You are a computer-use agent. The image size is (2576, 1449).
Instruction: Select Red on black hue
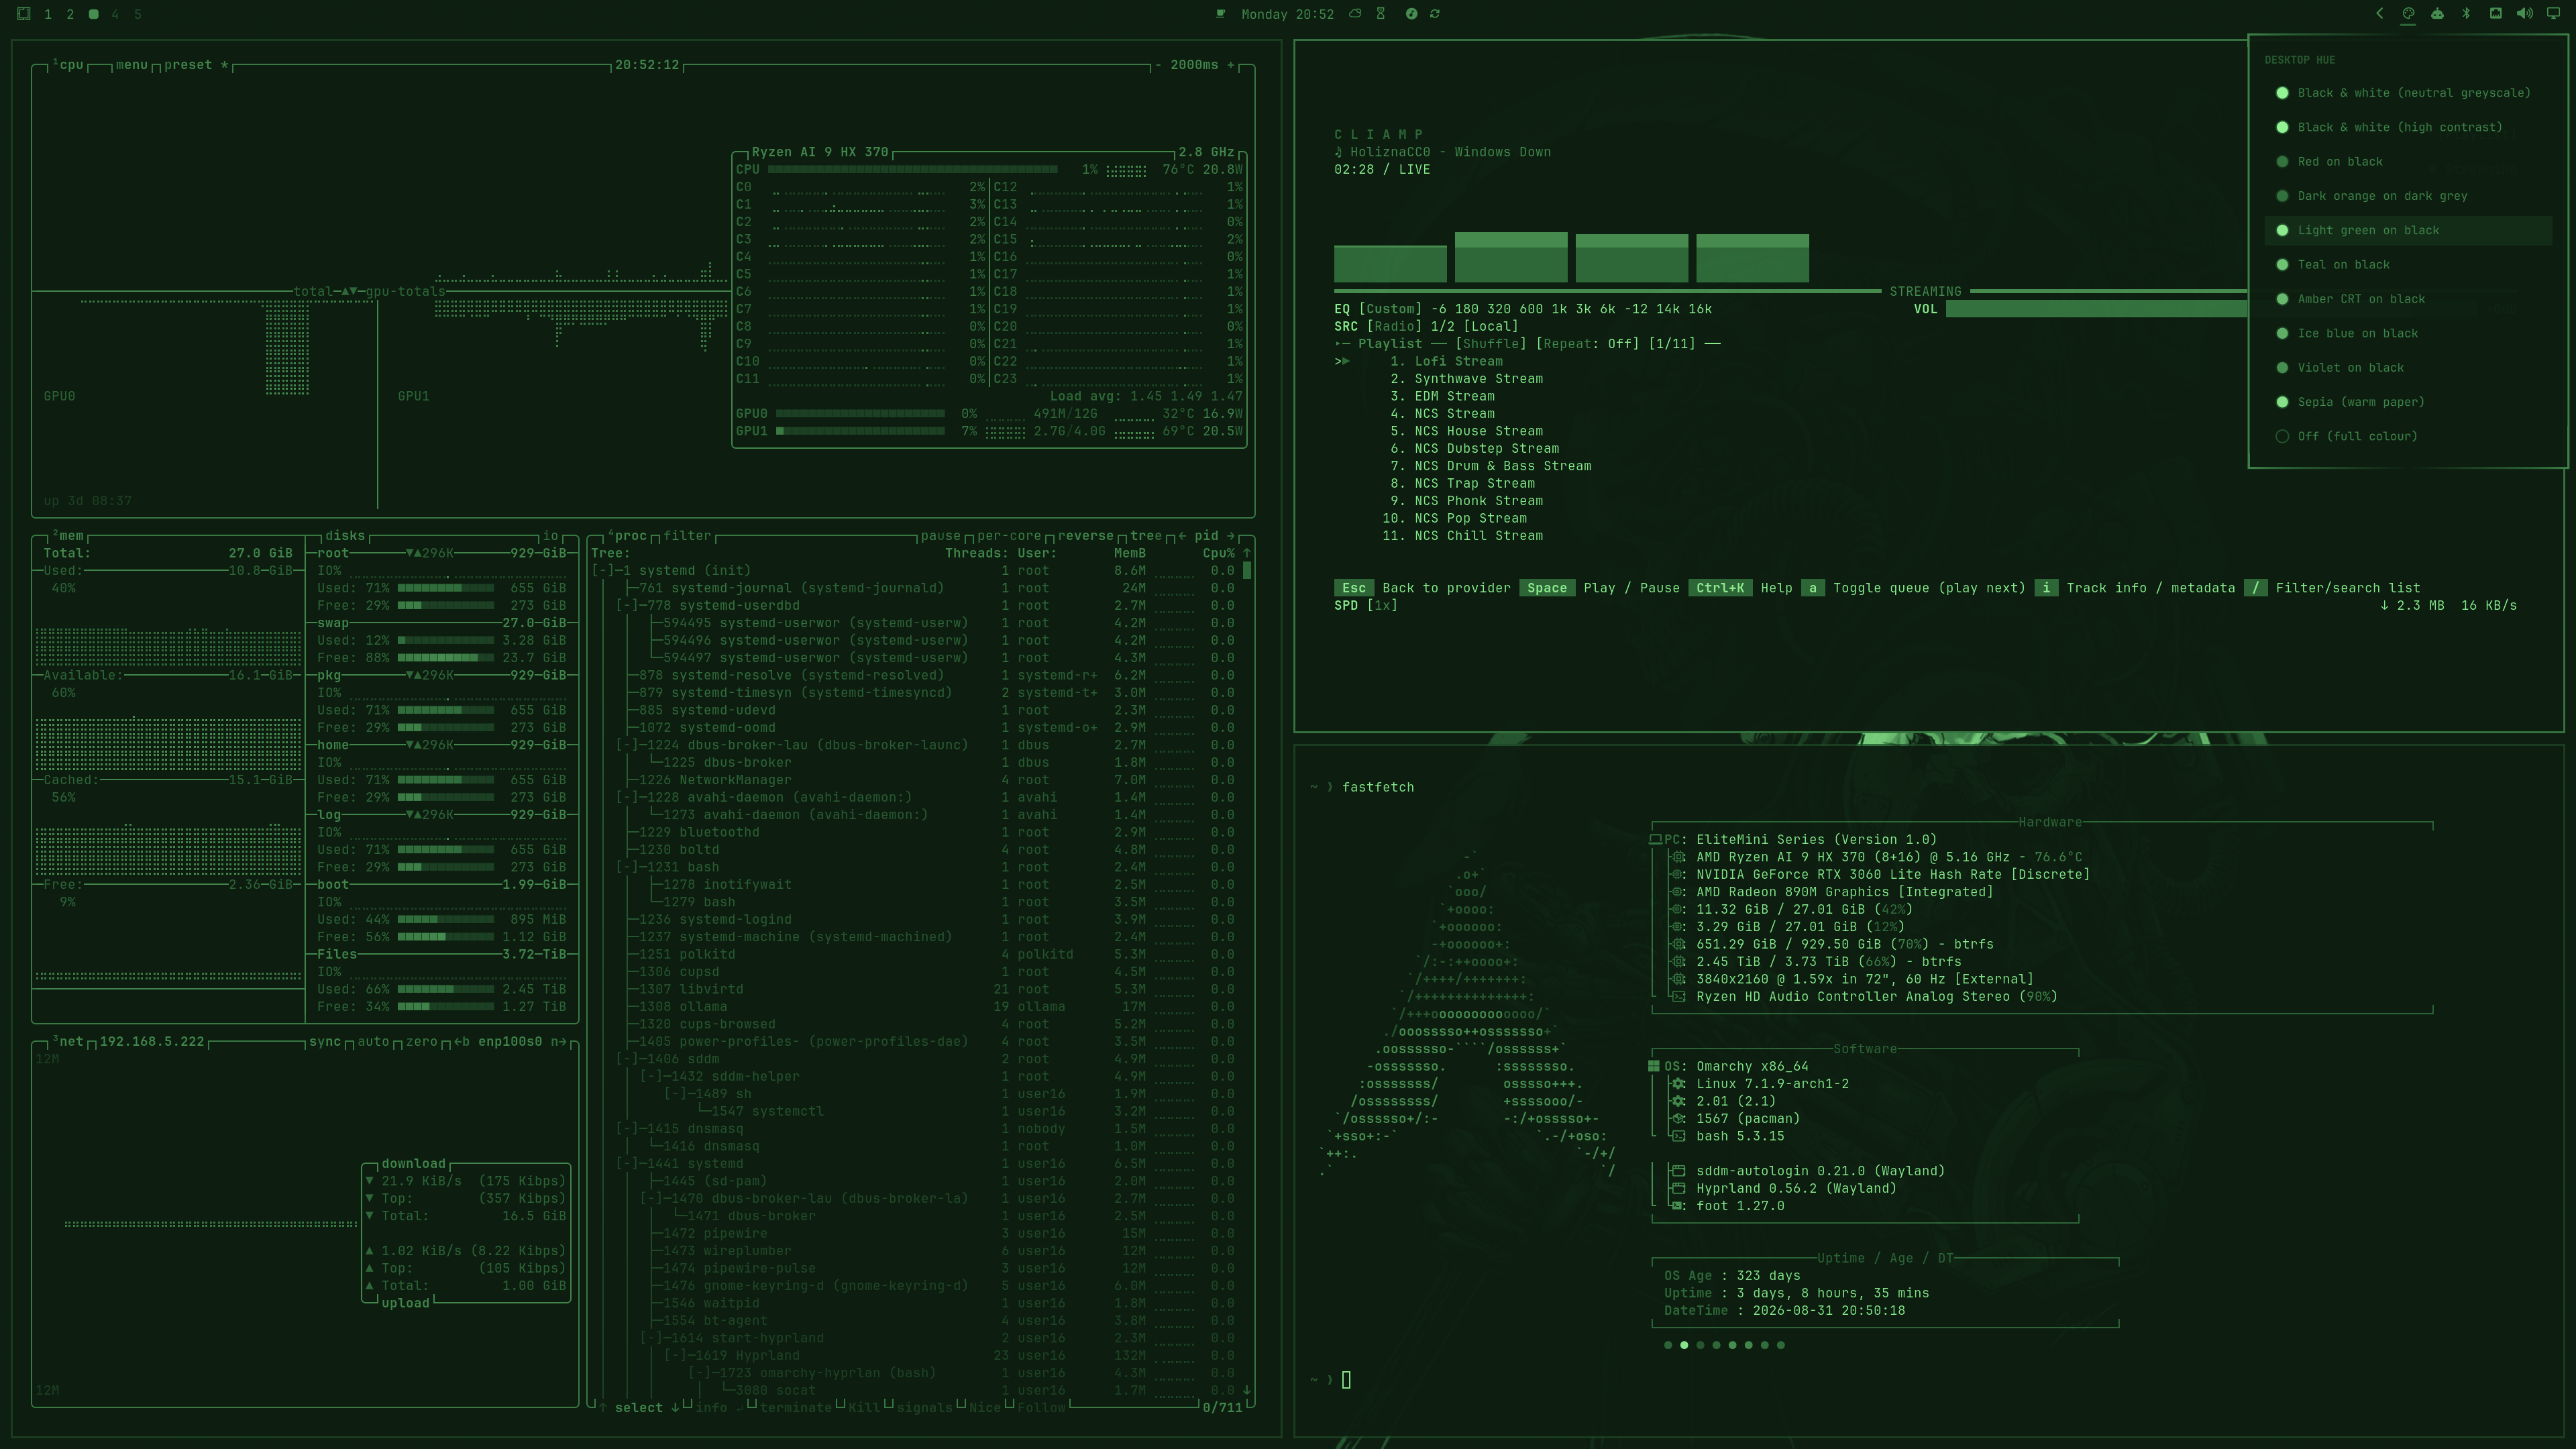[x=2408, y=162]
